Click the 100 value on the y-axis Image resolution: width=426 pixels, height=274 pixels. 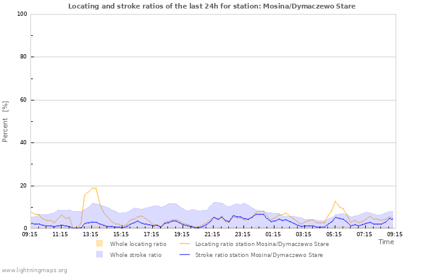[21, 14]
